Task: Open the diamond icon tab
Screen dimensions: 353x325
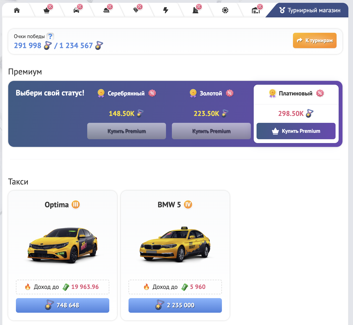Action: [136, 10]
